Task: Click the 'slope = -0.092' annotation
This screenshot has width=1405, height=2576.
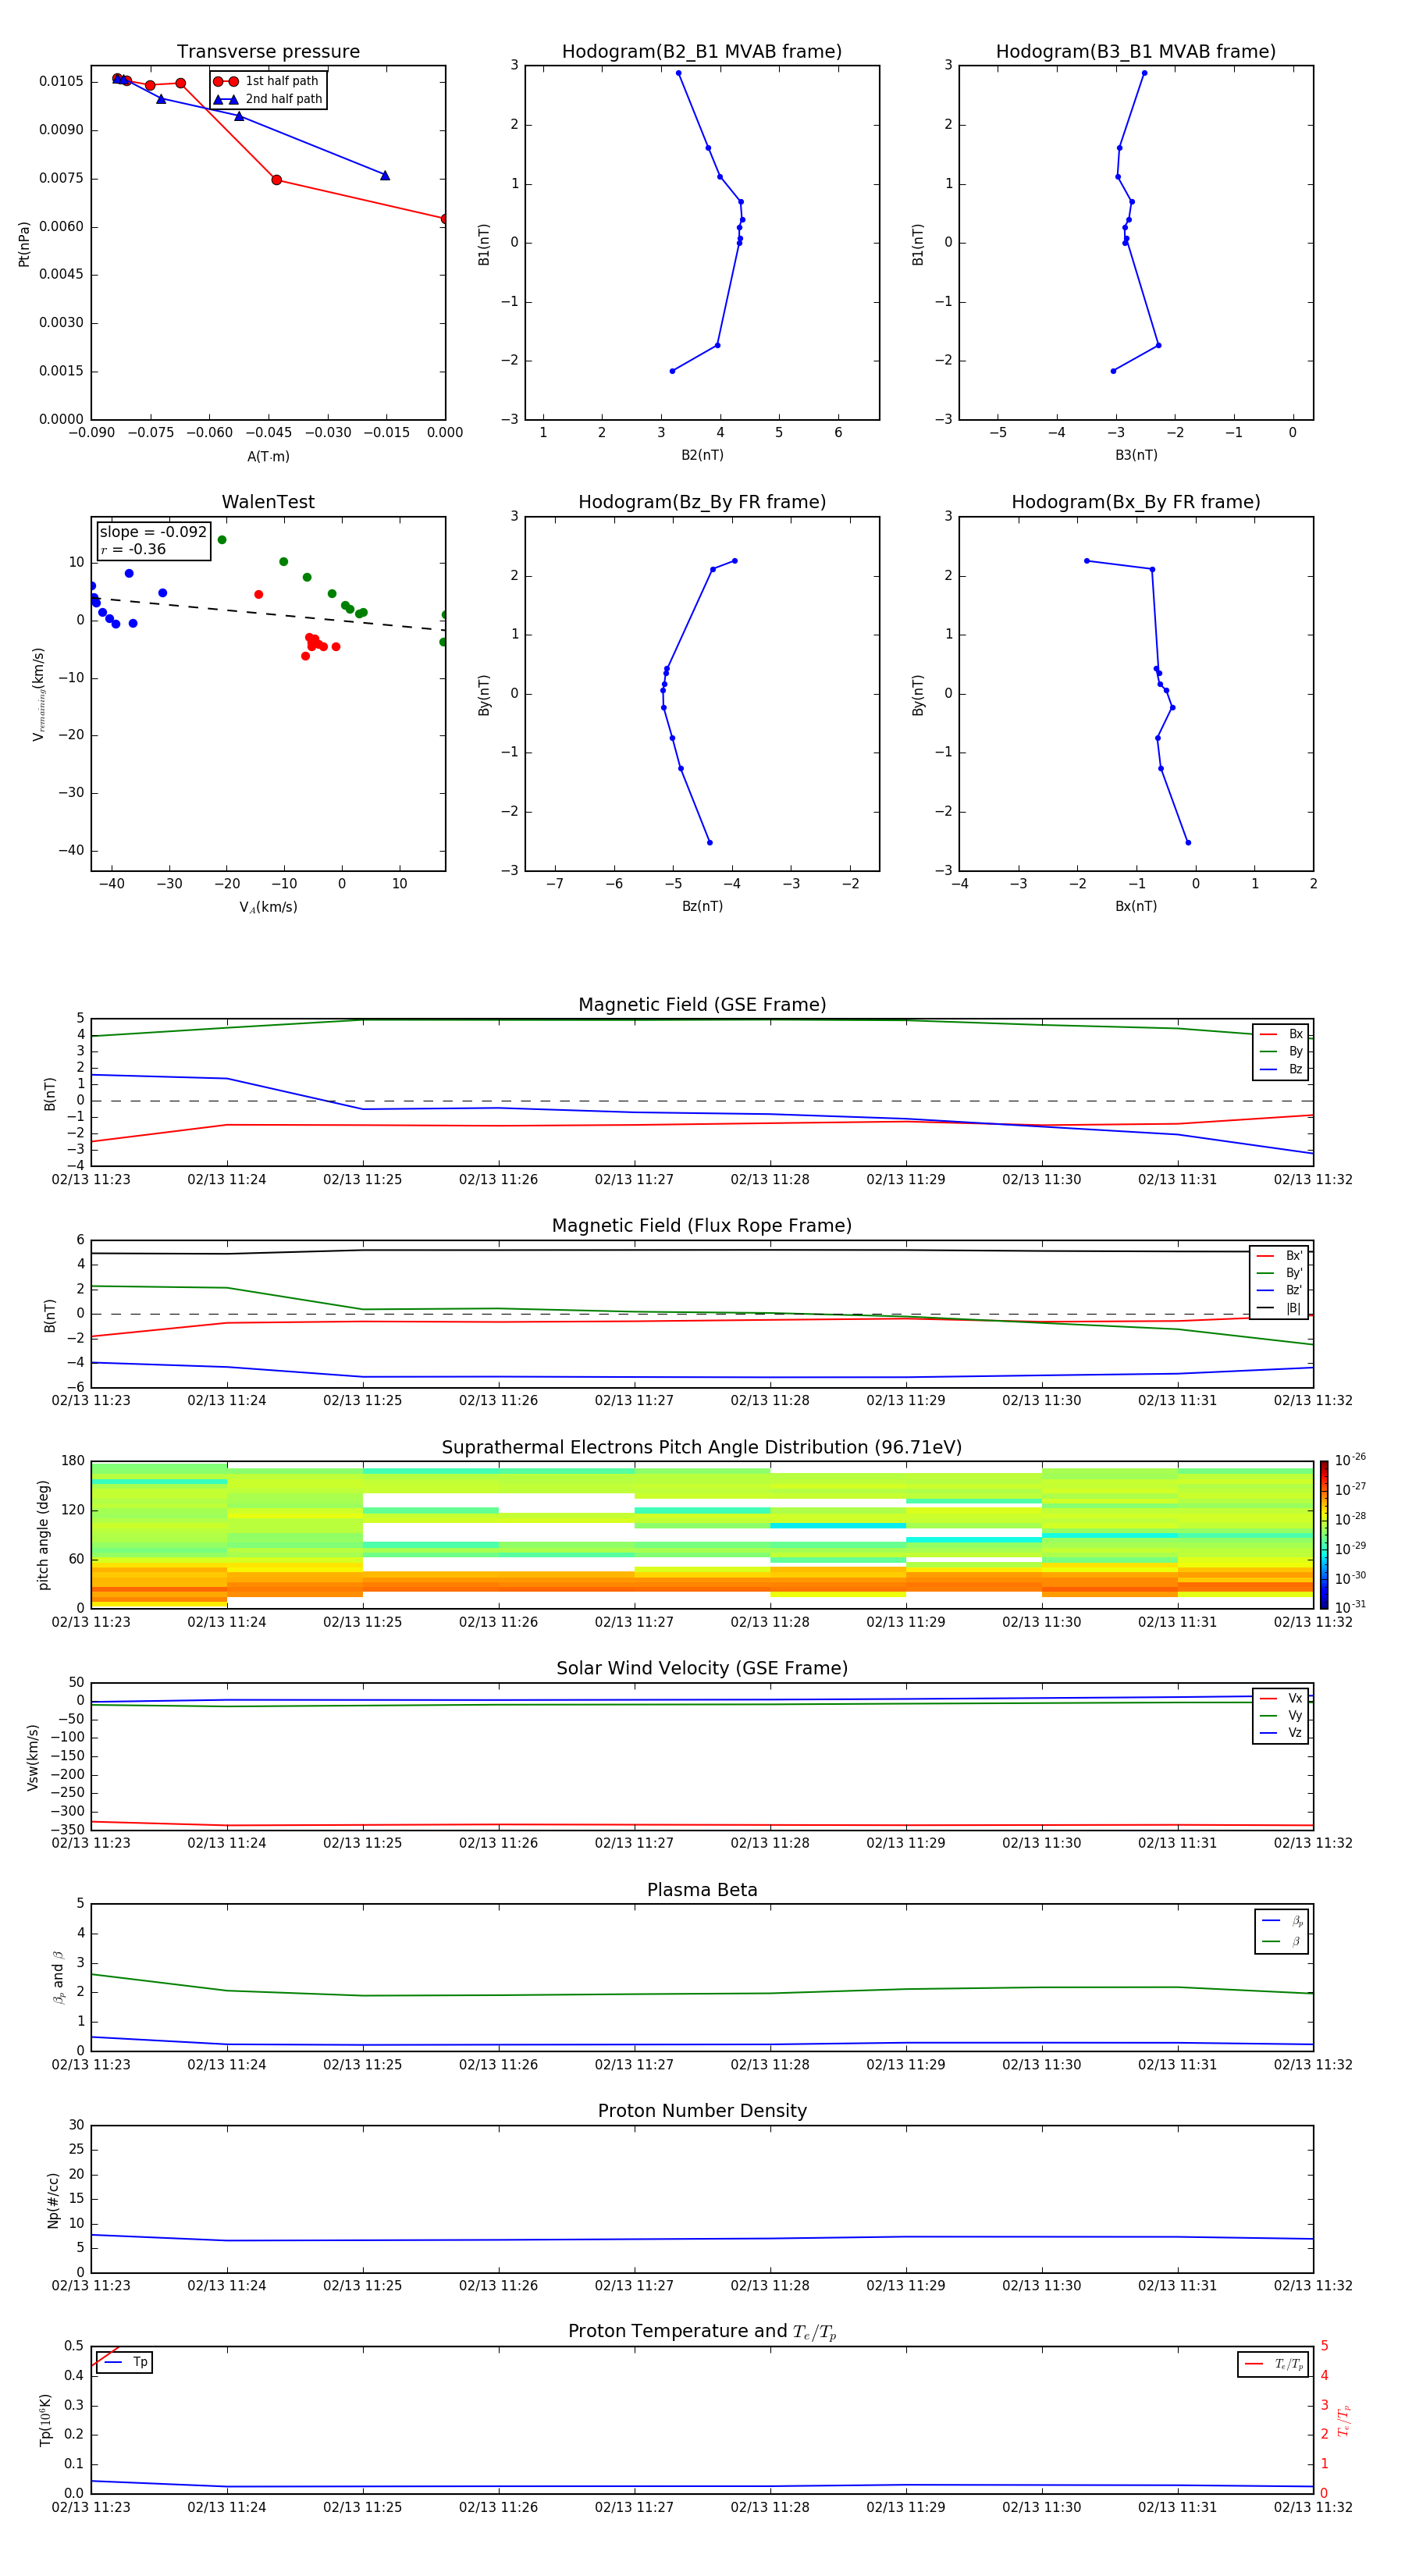Action: [x=153, y=532]
